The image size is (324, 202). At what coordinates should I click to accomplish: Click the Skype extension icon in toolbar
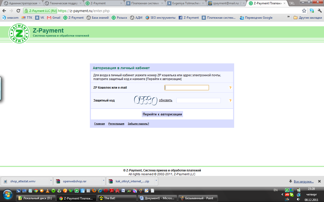tap(312, 11)
